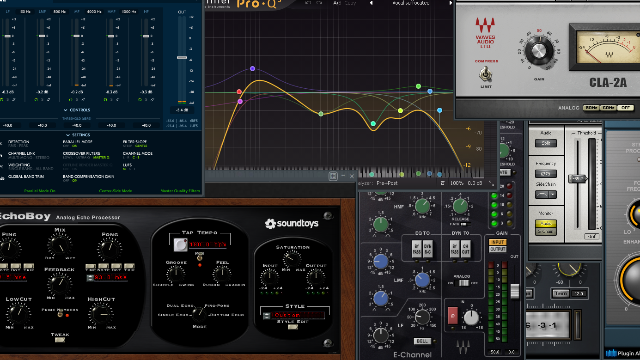This screenshot has width=640, height=360.
Task: Click the Split audio button in the de-esser
Action: tap(546, 143)
